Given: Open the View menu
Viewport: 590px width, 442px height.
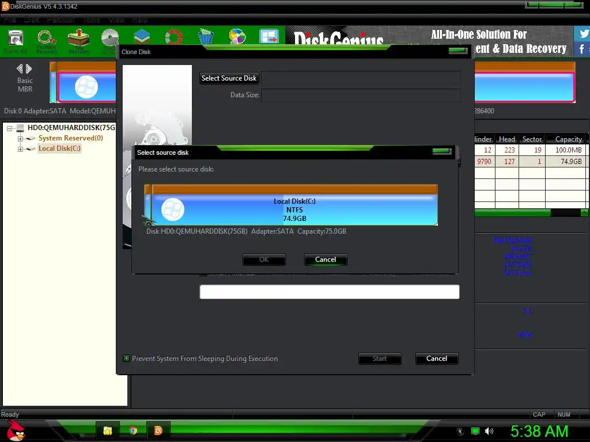Looking at the screenshot, I should pos(116,20).
